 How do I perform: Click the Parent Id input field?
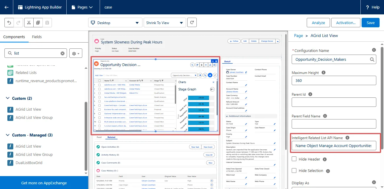(x=334, y=102)
